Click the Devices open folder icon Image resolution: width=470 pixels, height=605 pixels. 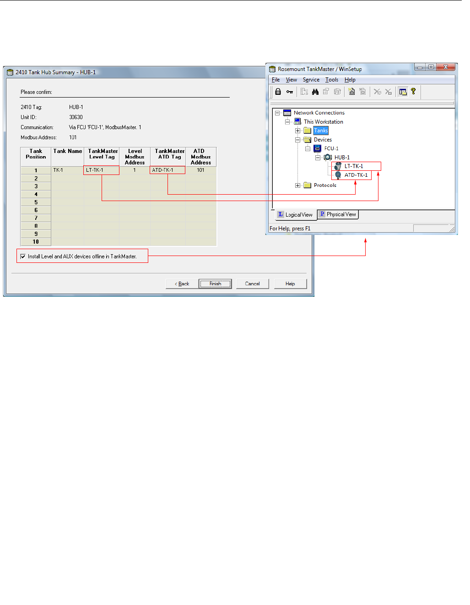[308, 139]
